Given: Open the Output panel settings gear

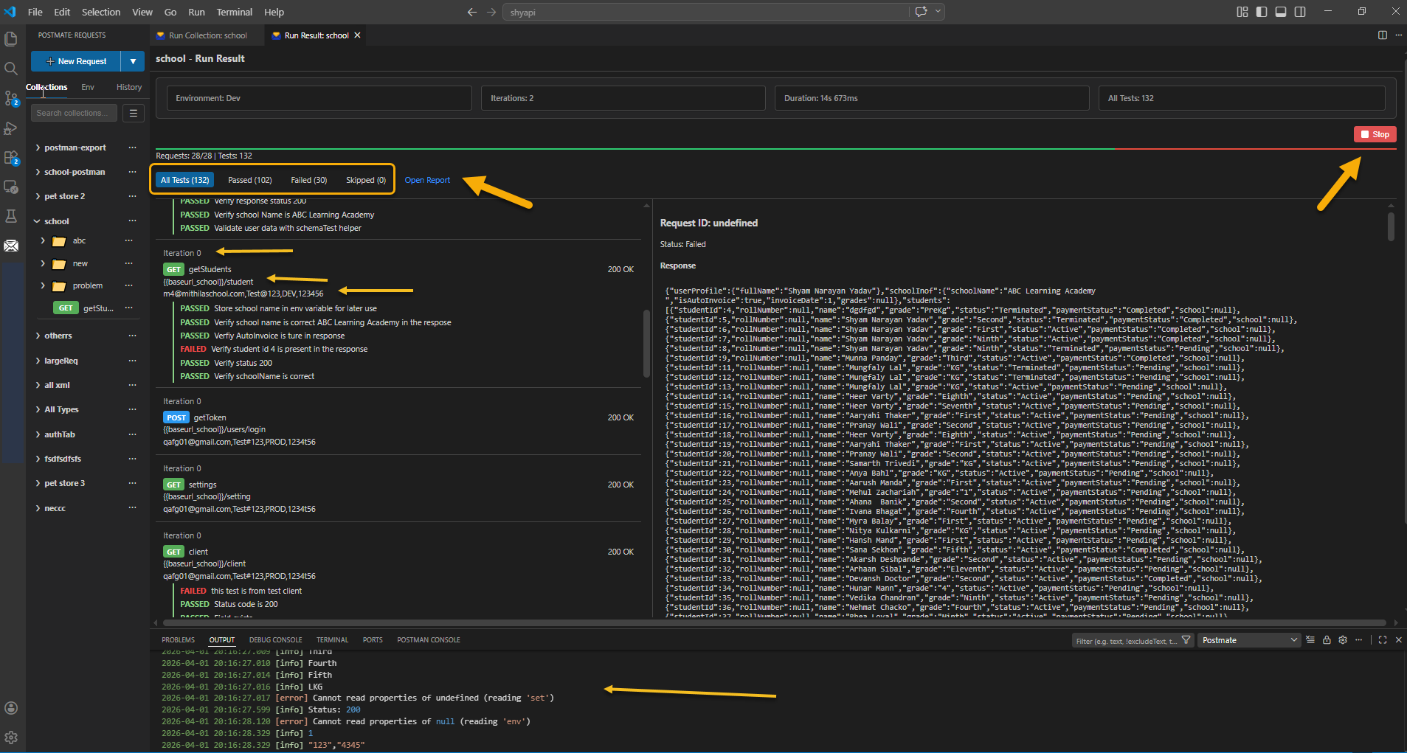Looking at the screenshot, I should coord(1342,640).
